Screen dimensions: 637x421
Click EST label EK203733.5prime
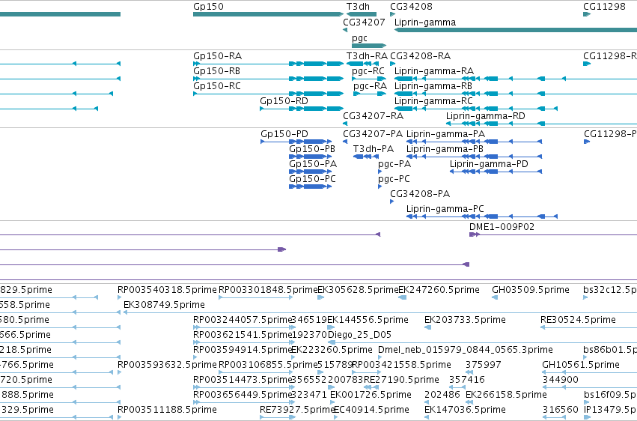[x=465, y=320]
